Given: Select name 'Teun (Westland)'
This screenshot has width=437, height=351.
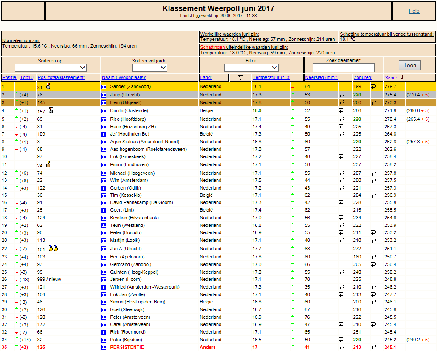Looking at the screenshot, I should [127, 225].
